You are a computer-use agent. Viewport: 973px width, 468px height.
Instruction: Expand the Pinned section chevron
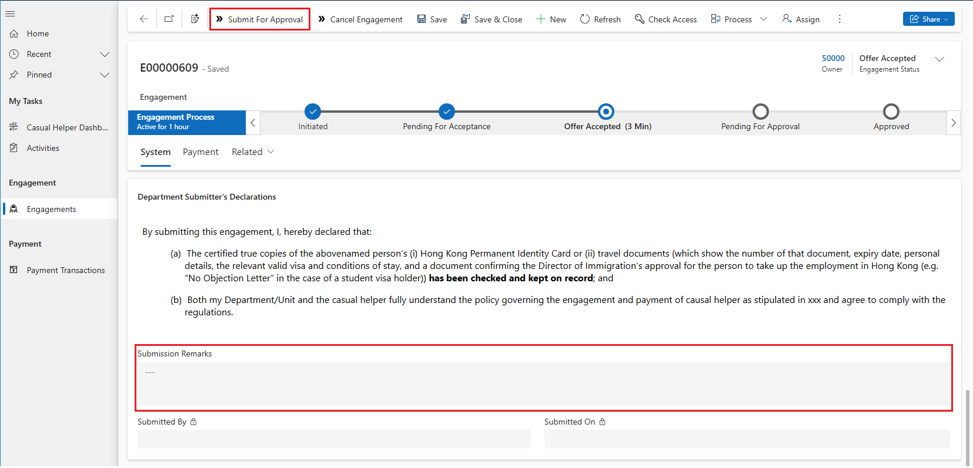[105, 75]
